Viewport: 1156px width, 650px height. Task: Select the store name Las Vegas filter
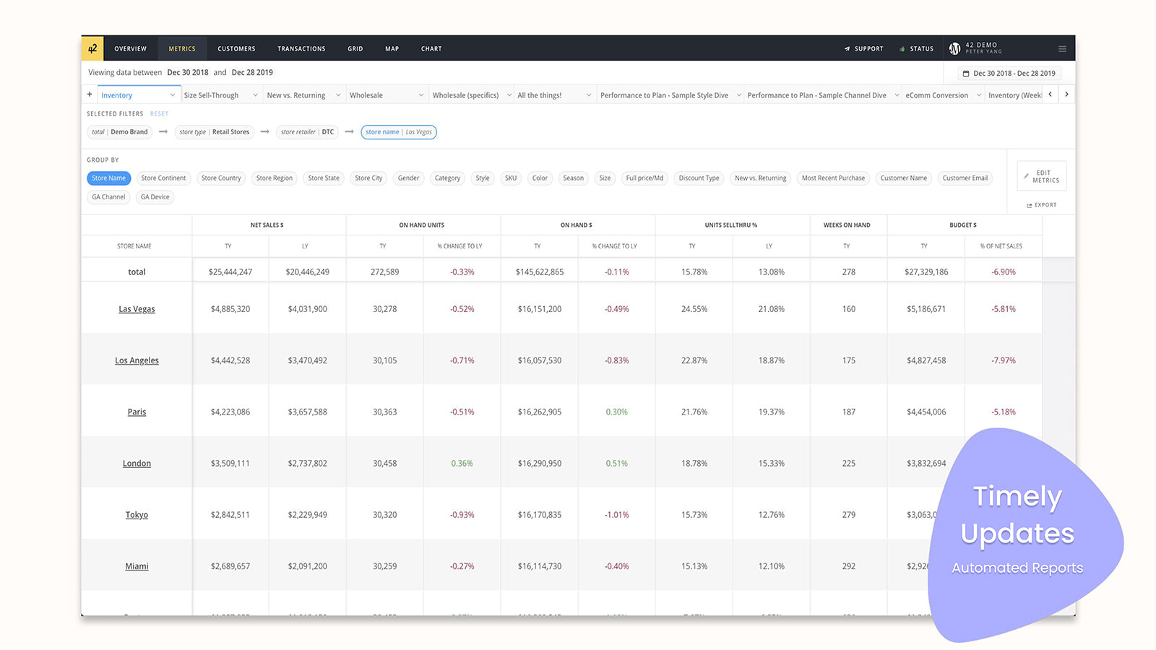click(399, 132)
